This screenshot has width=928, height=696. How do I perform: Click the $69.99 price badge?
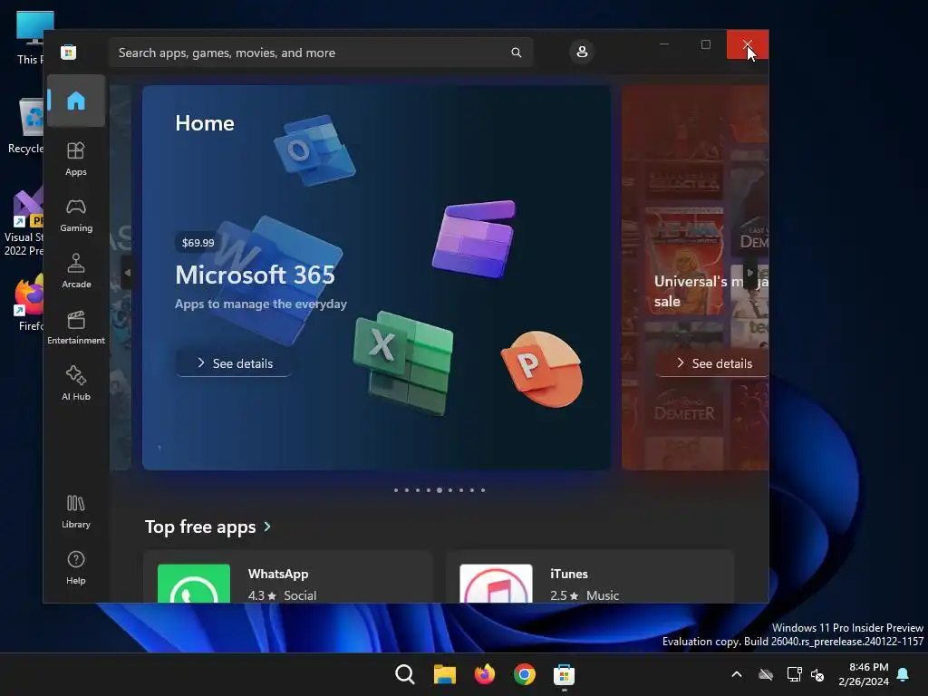click(198, 243)
